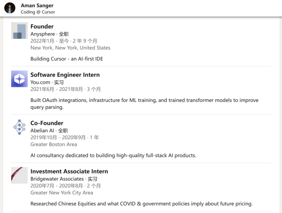Click the 'Greater Boston Area' location text
The image size is (282, 213).
tap(53, 144)
